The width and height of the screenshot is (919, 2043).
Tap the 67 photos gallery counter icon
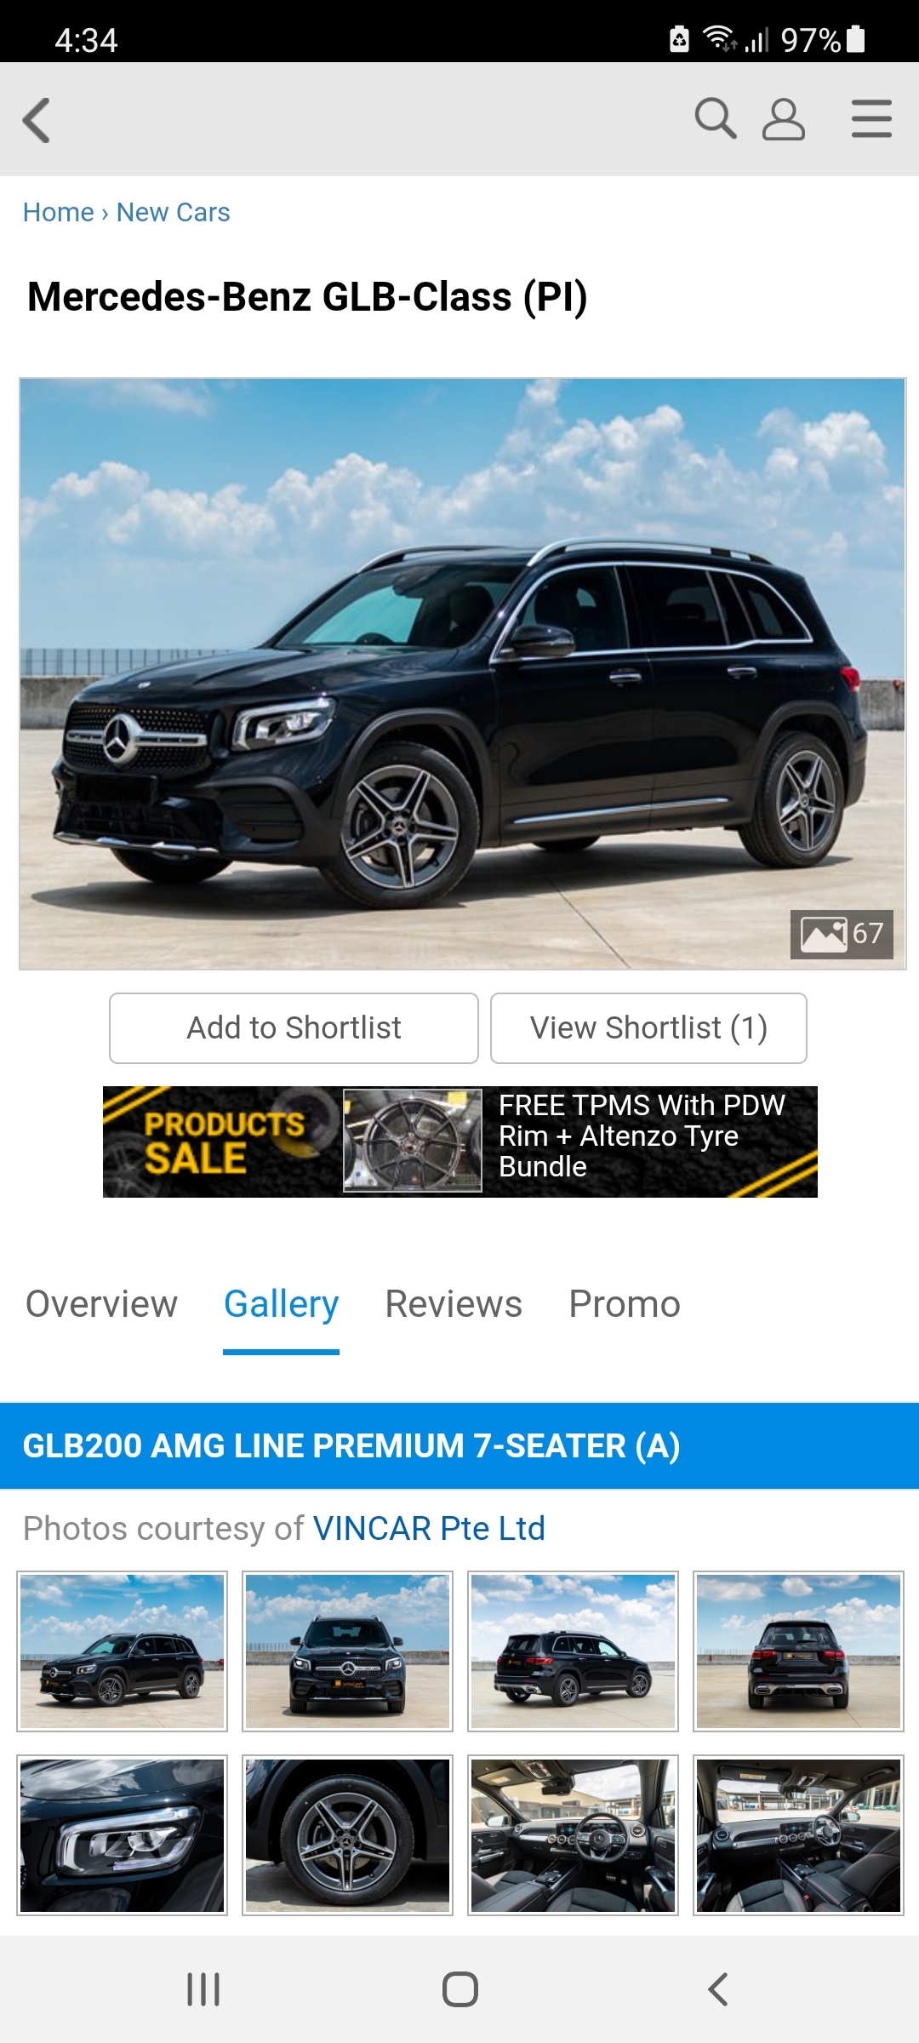842,934
